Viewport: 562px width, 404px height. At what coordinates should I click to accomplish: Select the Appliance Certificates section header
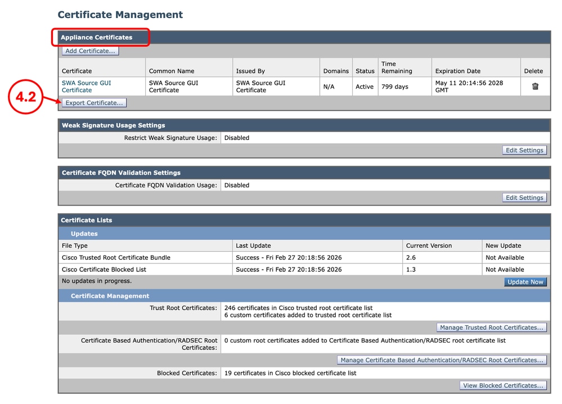pyautogui.click(x=101, y=37)
